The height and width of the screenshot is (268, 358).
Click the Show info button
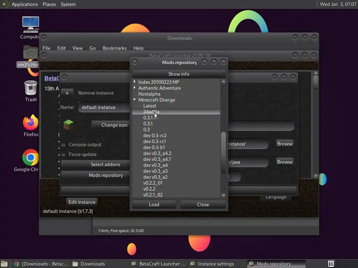pos(179,74)
